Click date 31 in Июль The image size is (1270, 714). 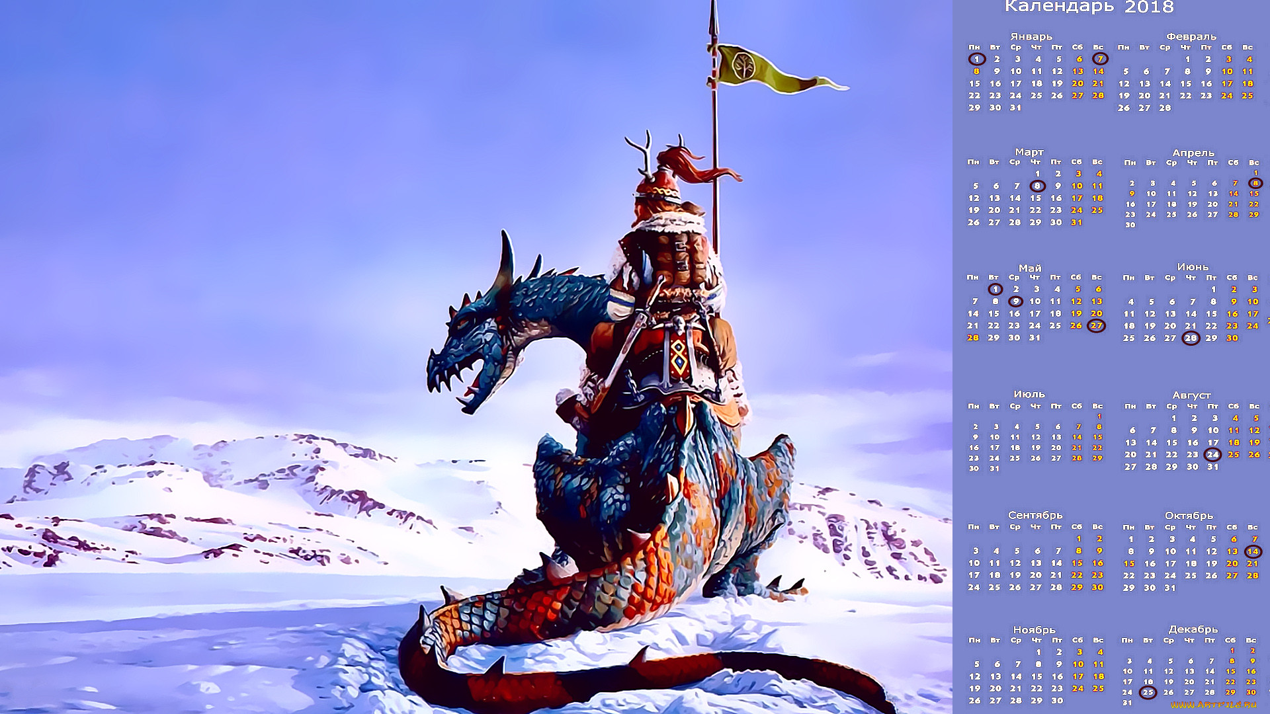(994, 469)
